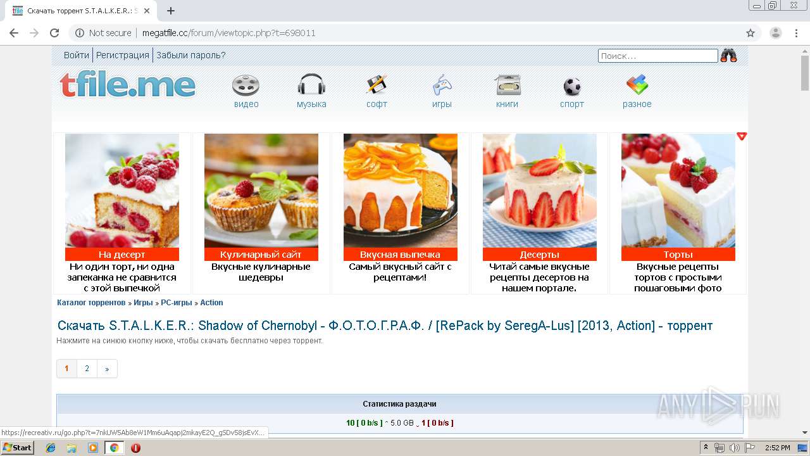Image resolution: width=810 pixels, height=456 pixels.
Task: Click the » next page button
Action: (107, 369)
